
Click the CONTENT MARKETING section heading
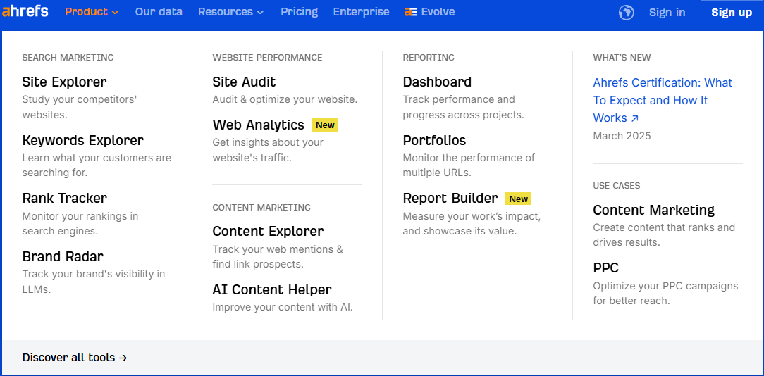(x=261, y=208)
